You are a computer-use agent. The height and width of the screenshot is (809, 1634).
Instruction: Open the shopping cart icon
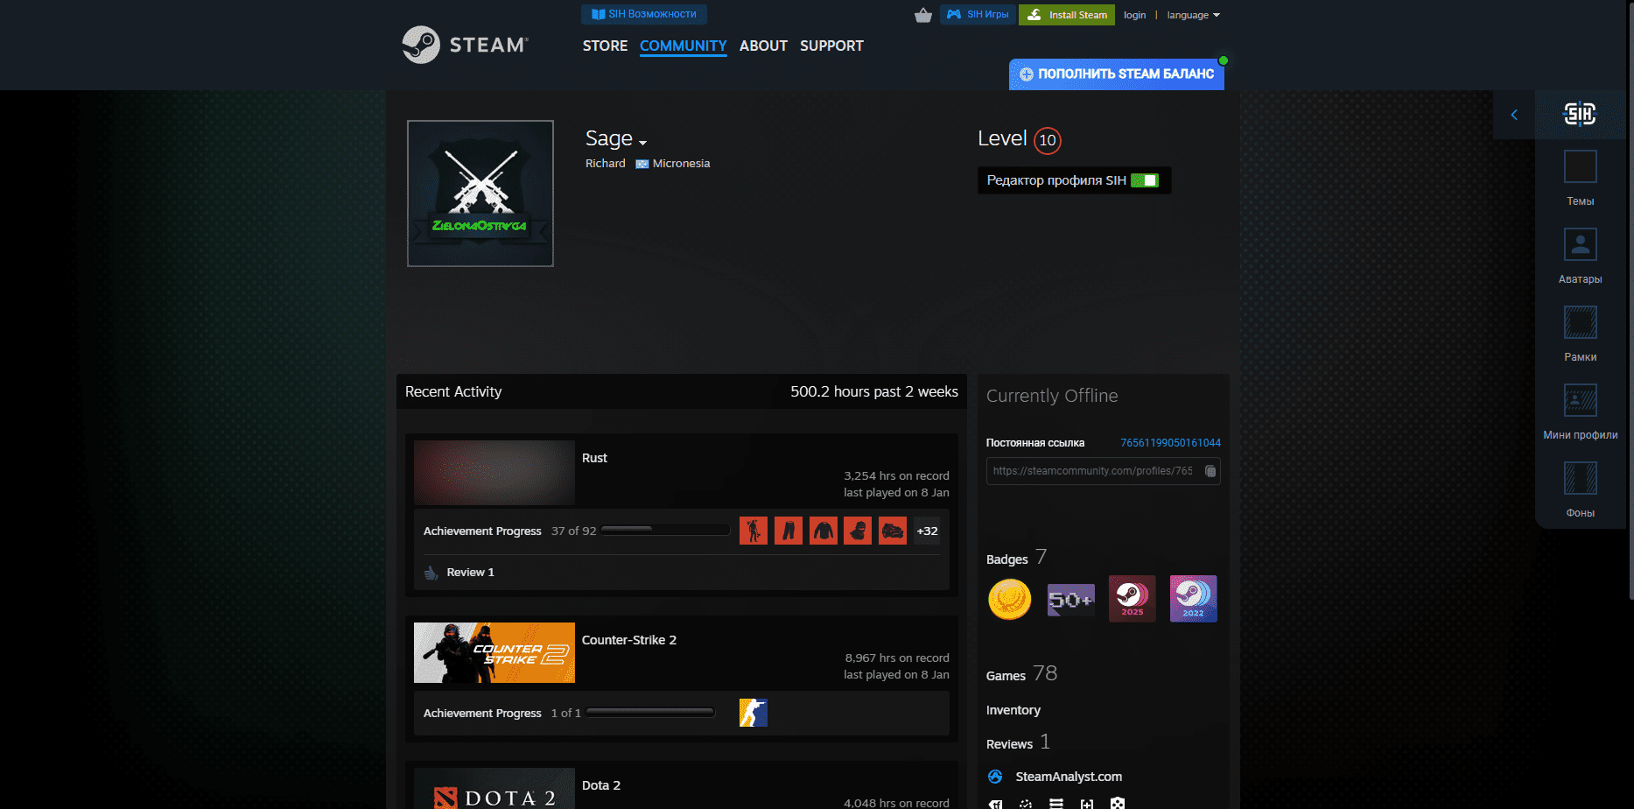pyautogui.click(x=923, y=15)
